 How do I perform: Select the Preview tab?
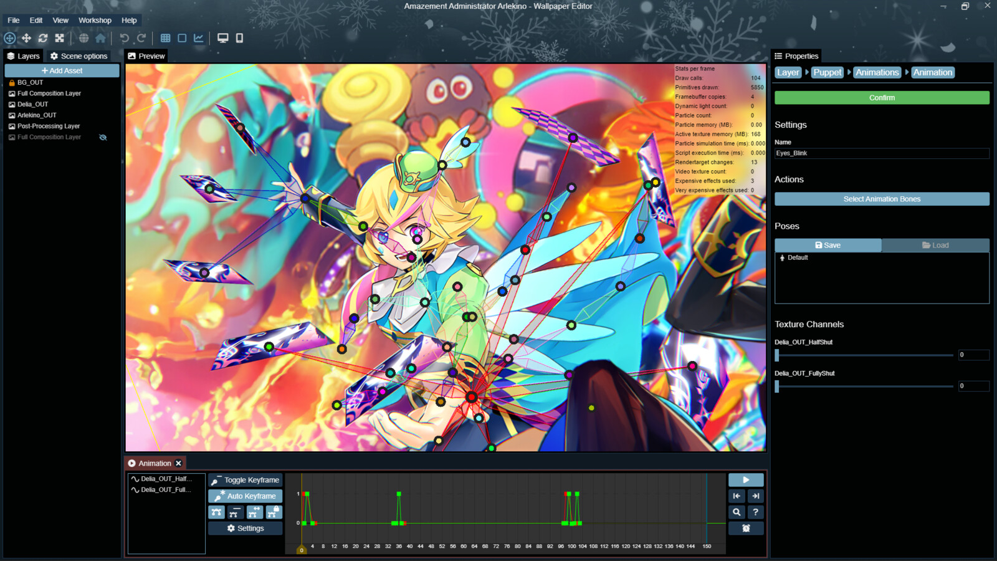[146, 56]
